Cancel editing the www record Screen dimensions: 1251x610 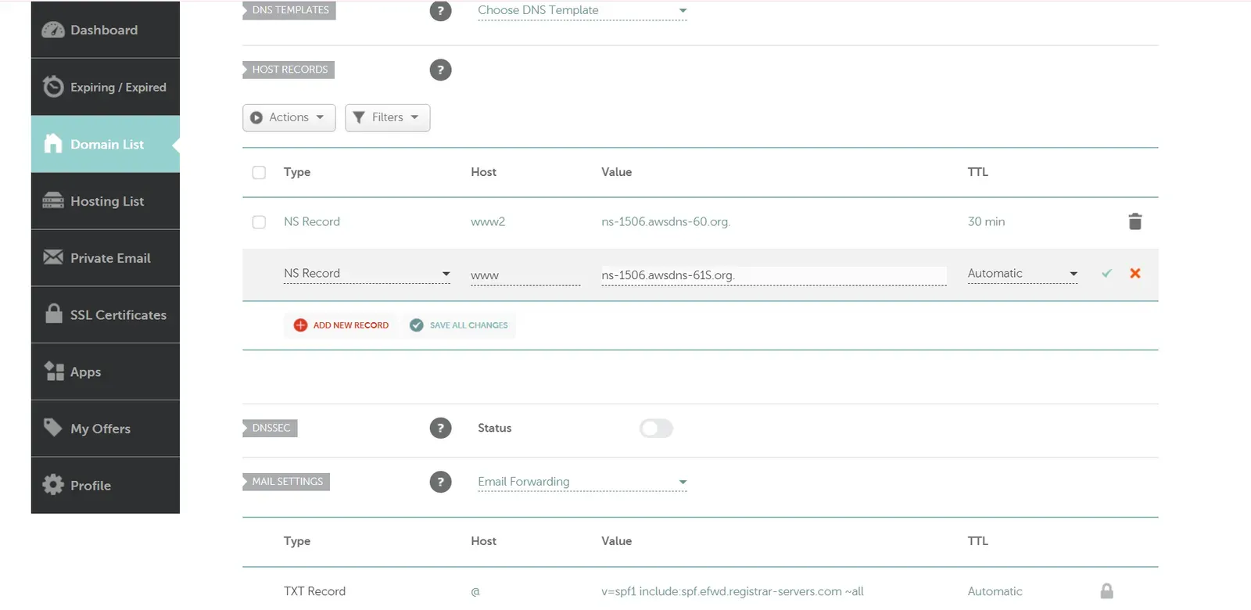tap(1135, 273)
